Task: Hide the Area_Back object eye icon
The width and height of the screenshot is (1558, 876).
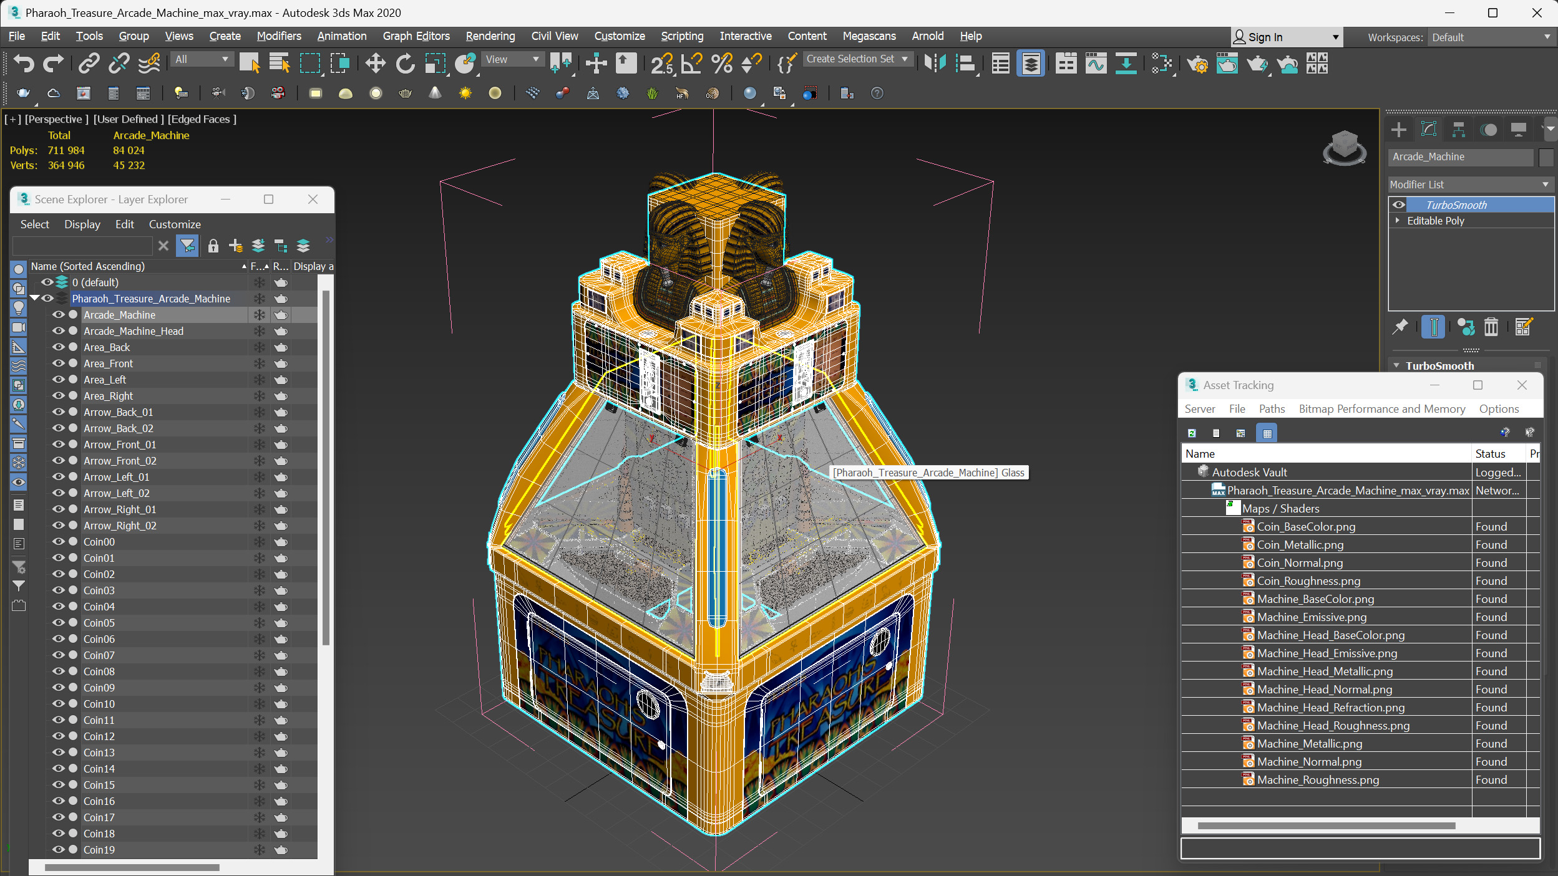Action: 58,347
